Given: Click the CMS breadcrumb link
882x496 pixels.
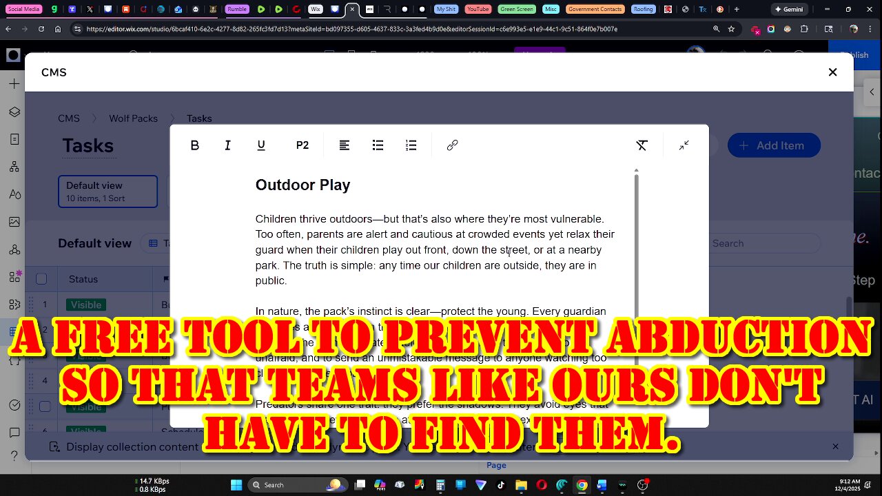Looking at the screenshot, I should [x=69, y=118].
